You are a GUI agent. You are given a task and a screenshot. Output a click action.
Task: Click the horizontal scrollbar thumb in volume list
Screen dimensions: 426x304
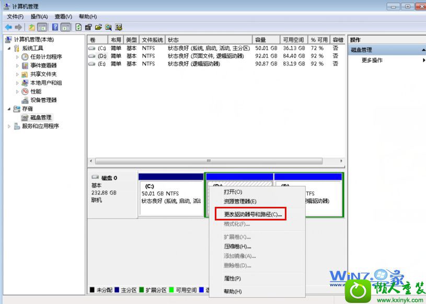(209, 161)
